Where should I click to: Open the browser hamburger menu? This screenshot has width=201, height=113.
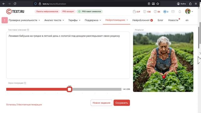click(196, 4)
